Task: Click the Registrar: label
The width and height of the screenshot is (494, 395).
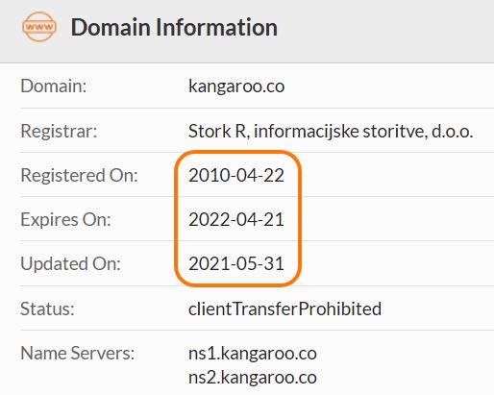Action: tap(59, 131)
